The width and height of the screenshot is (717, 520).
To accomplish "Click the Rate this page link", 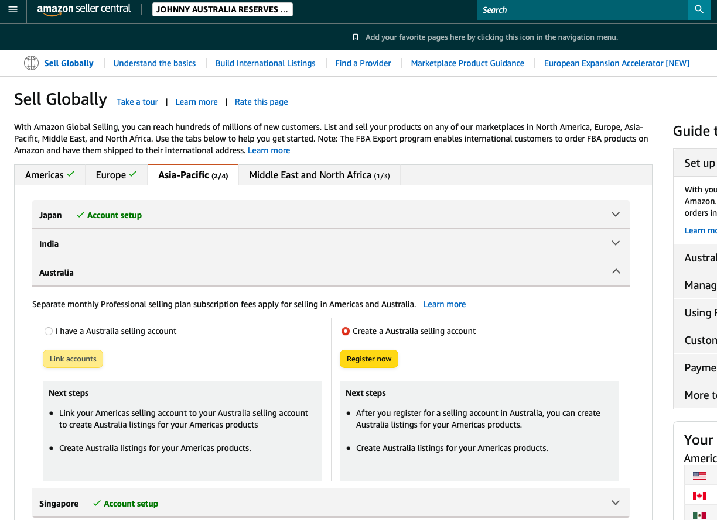I will coord(261,102).
